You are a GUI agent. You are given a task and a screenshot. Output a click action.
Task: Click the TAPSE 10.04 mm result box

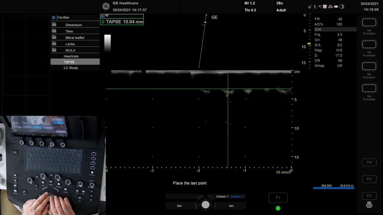click(124, 21)
